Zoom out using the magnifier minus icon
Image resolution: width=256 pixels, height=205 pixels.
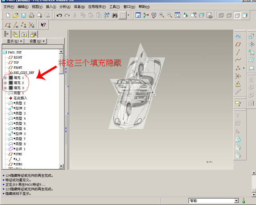(x=169, y=15)
